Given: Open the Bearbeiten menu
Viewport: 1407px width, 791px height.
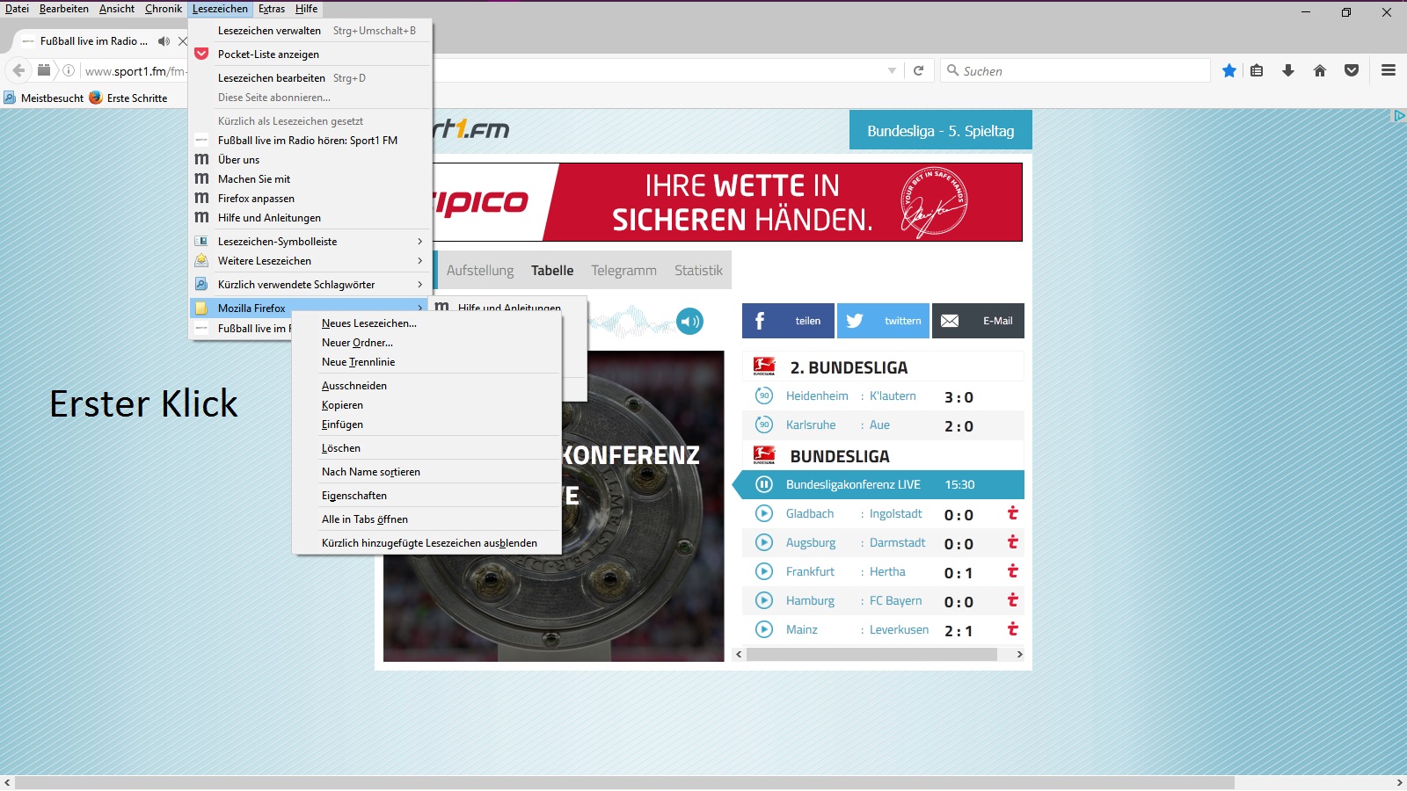Looking at the screenshot, I should (x=64, y=9).
